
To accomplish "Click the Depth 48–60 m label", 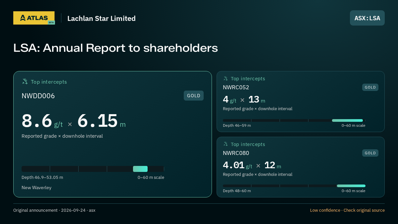I will pyautogui.click(x=237, y=191).
